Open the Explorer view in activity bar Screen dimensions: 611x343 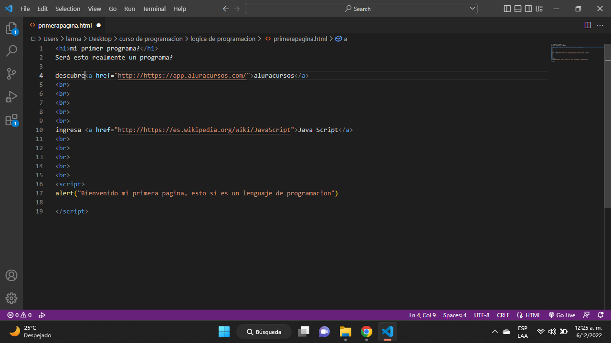[x=11, y=28]
